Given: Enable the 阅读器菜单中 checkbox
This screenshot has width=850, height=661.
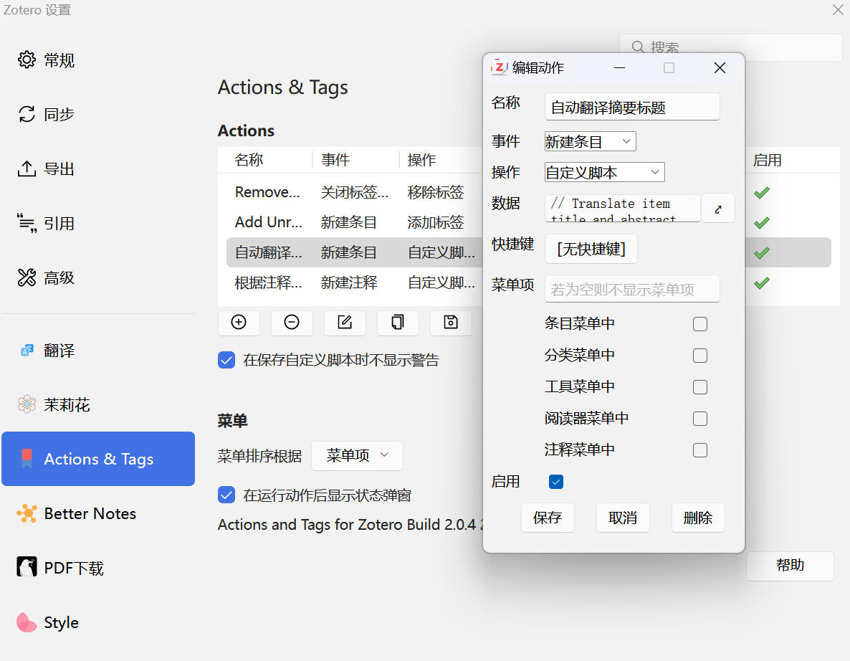Looking at the screenshot, I should tap(700, 419).
